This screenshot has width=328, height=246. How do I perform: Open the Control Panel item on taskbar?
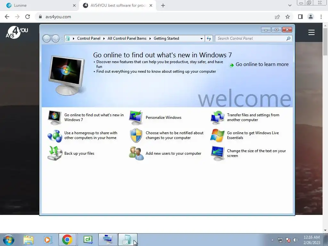coord(128,240)
